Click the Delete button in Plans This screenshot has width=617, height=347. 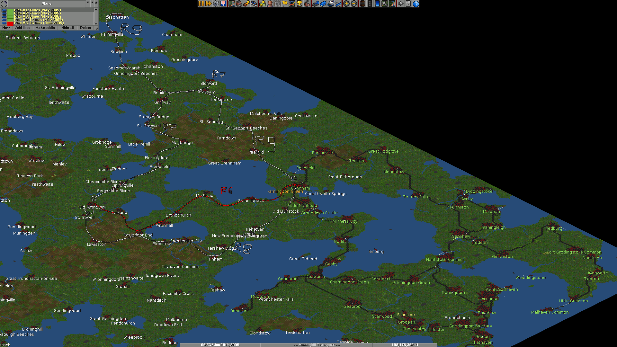[x=85, y=28]
